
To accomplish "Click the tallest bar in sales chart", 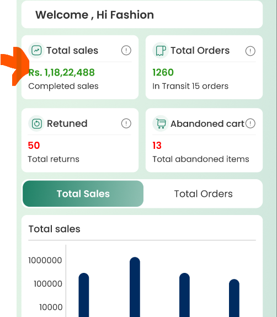I will pos(135,287).
